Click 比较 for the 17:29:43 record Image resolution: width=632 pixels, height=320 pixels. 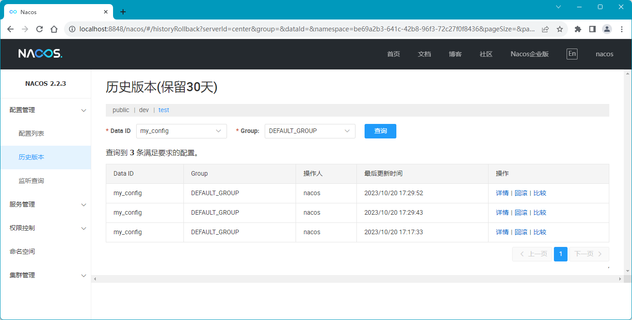(540, 212)
